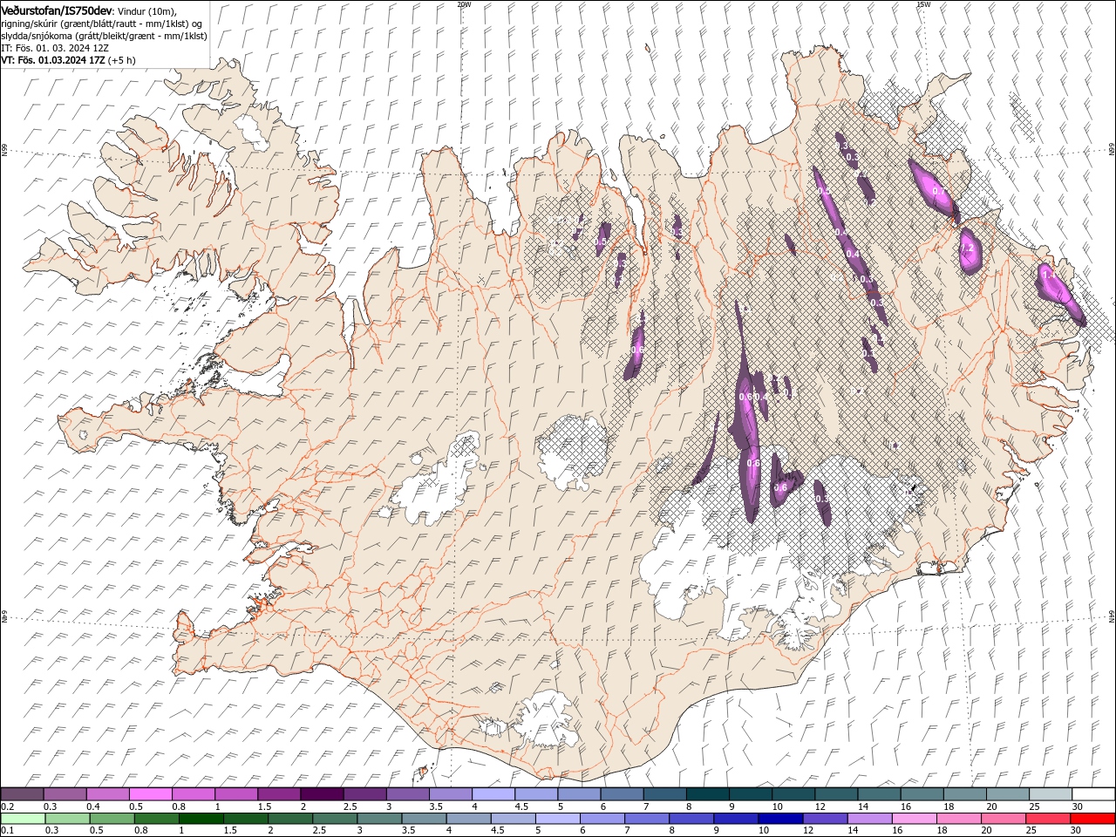Pick the lower legend swatch between 0.8 and 1
This screenshot has width=1116, height=837.
click(156, 819)
